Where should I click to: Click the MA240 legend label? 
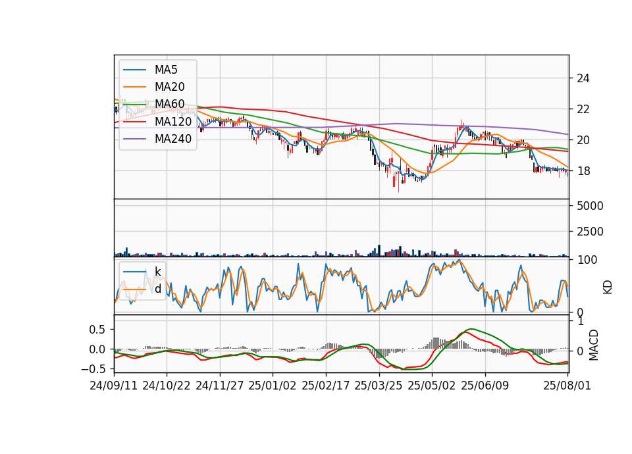(x=173, y=139)
